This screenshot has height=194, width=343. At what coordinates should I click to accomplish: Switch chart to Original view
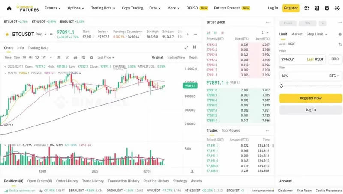[x=157, y=57]
